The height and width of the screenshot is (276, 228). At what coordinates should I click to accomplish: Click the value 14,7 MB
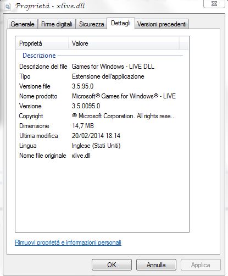click(83, 126)
